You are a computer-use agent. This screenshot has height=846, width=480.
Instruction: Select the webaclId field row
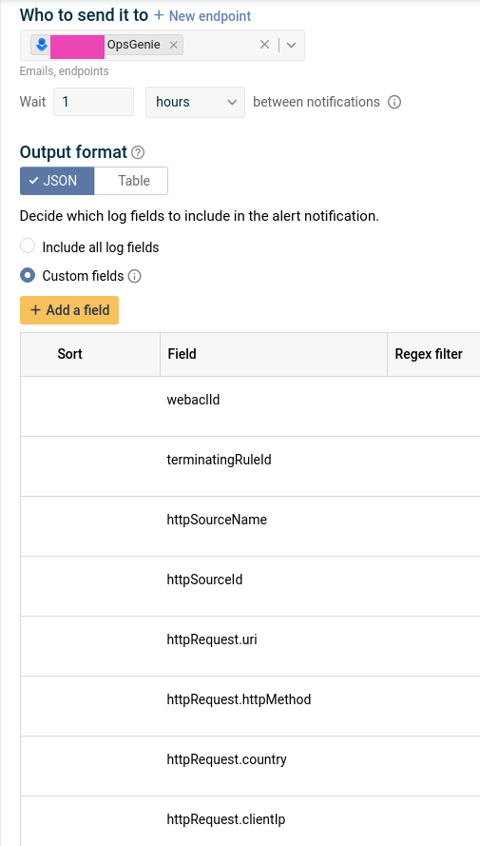coord(251,406)
